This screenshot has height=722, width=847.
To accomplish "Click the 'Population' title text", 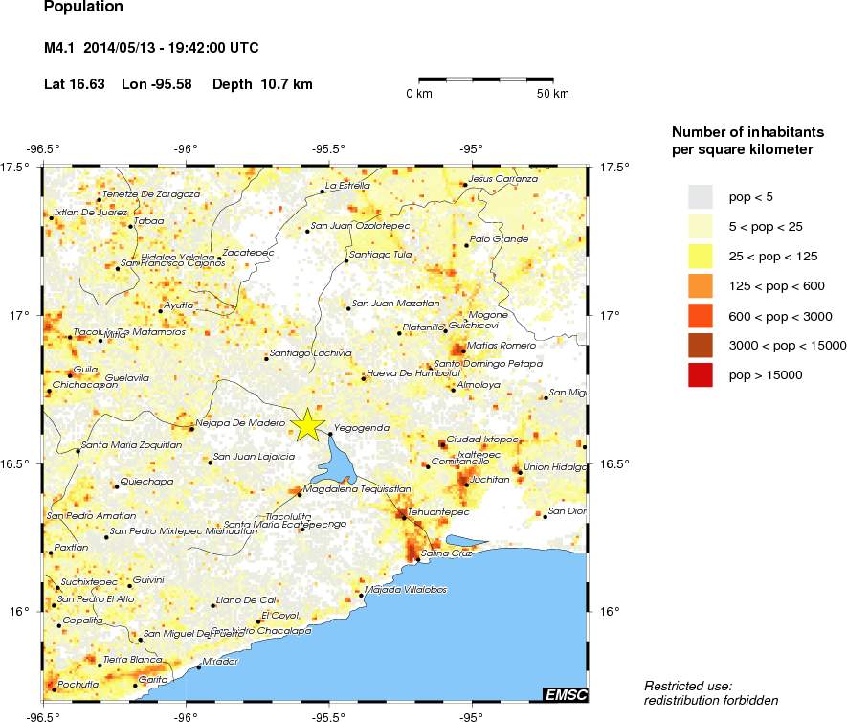I will point(83,8).
